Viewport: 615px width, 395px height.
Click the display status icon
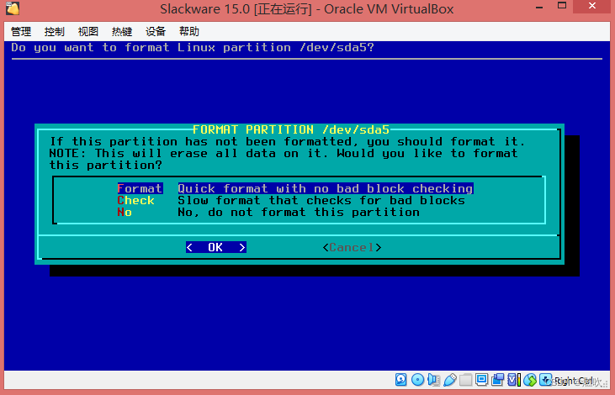tap(481, 379)
